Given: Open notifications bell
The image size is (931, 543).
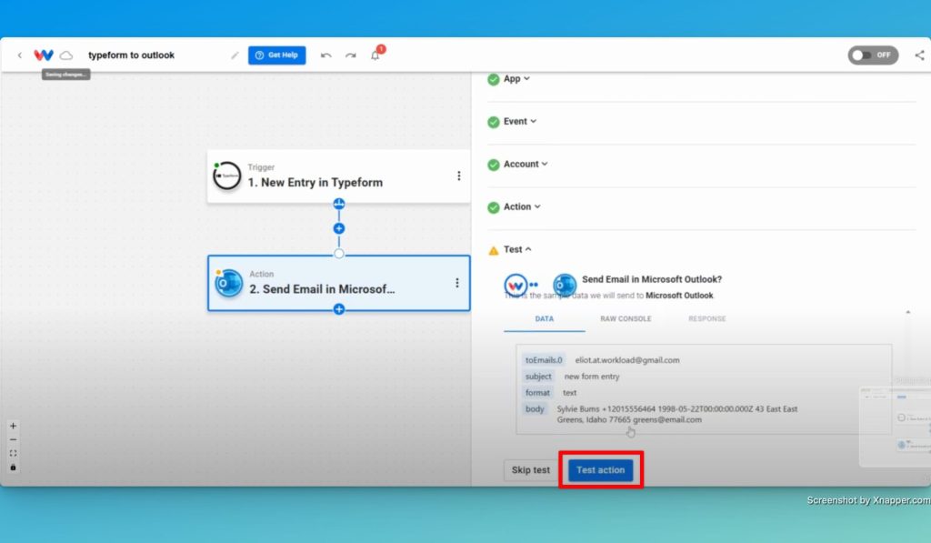Looking at the screenshot, I should click(x=375, y=55).
